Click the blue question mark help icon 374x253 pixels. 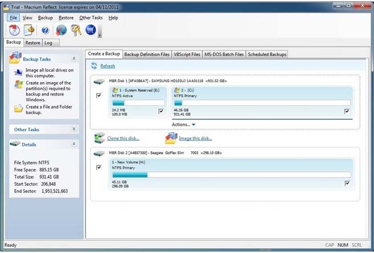[x=45, y=30]
